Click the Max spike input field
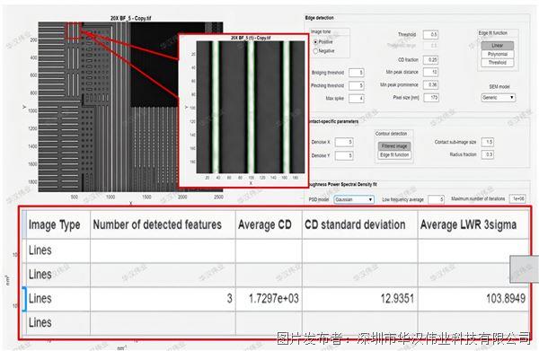 (x=356, y=99)
